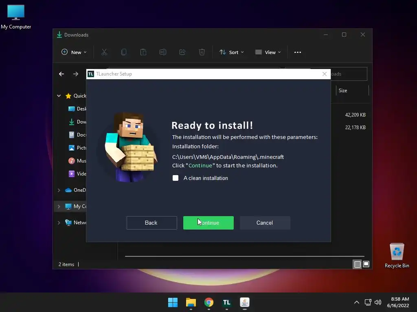Open the clock and date panel
417x312 pixels.
(x=398, y=302)
